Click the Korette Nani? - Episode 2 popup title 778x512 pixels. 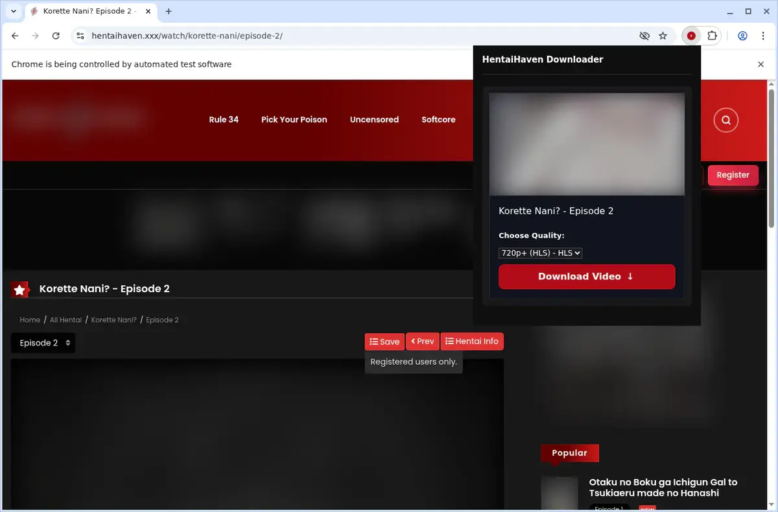(x=556, y=211)
